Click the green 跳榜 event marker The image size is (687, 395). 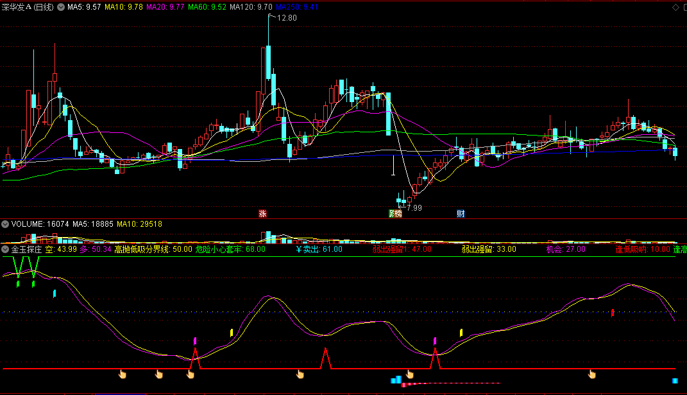click(x=395, y=214)
